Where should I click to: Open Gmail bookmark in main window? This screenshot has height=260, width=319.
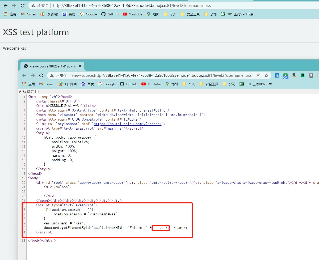point(28,14)
